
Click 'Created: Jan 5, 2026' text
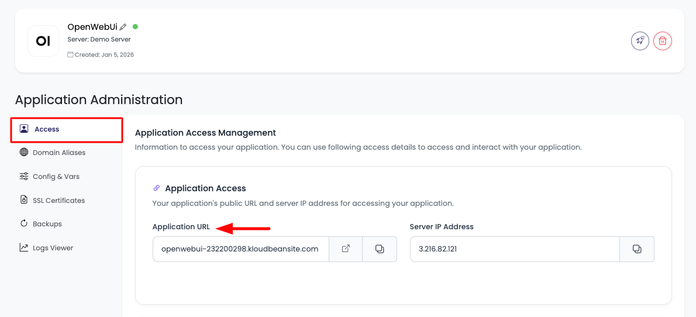[x=104, y=55]
